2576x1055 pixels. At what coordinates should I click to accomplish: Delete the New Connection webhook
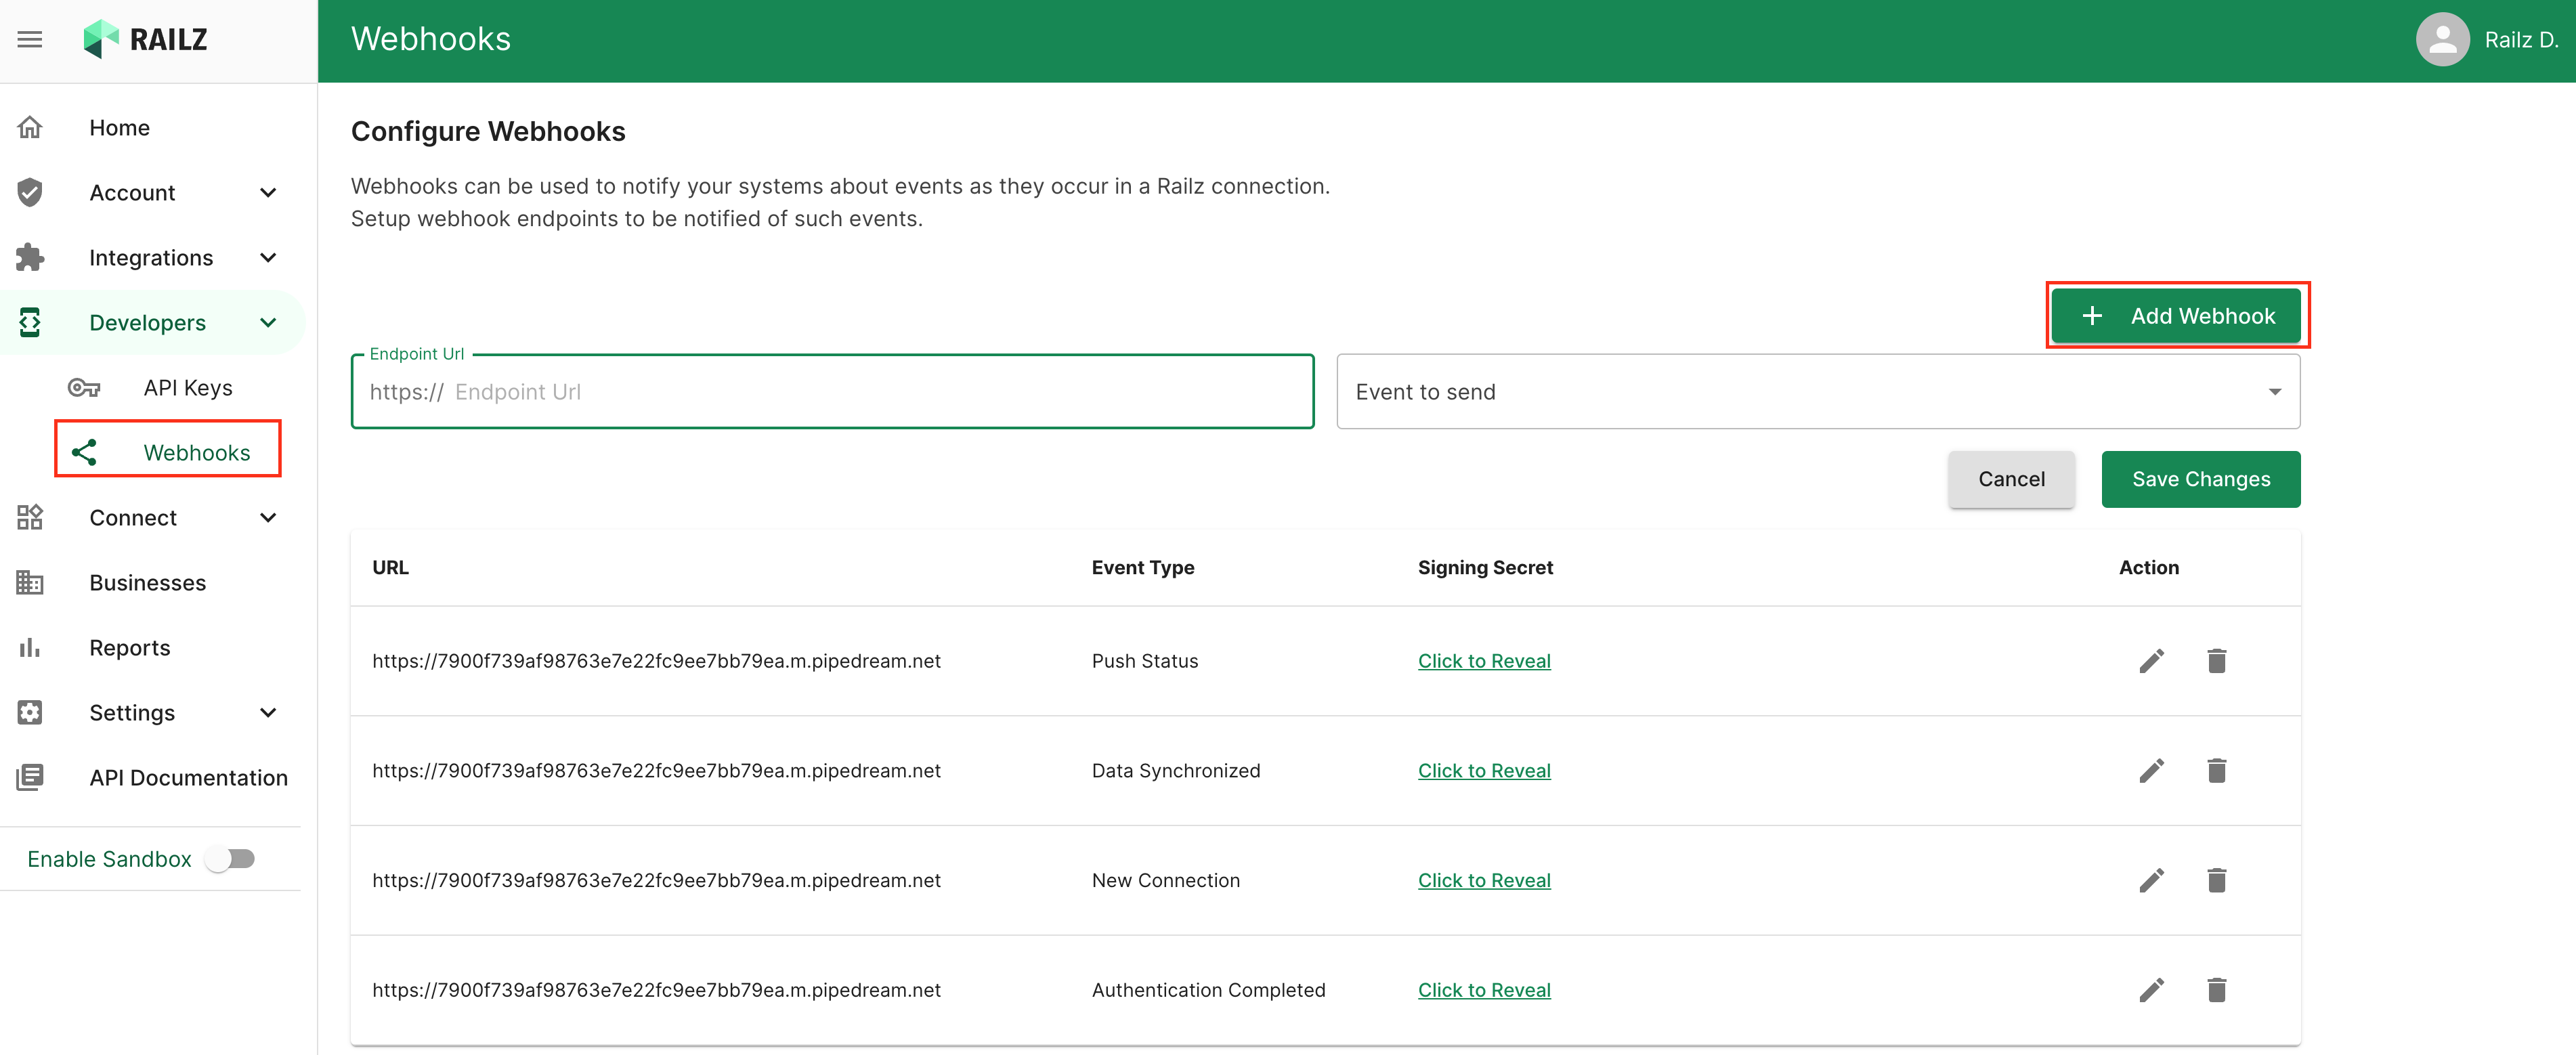point(2216,881)
